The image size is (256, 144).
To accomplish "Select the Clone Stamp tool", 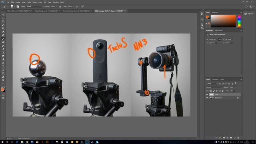I will click(x=3, y=42).
